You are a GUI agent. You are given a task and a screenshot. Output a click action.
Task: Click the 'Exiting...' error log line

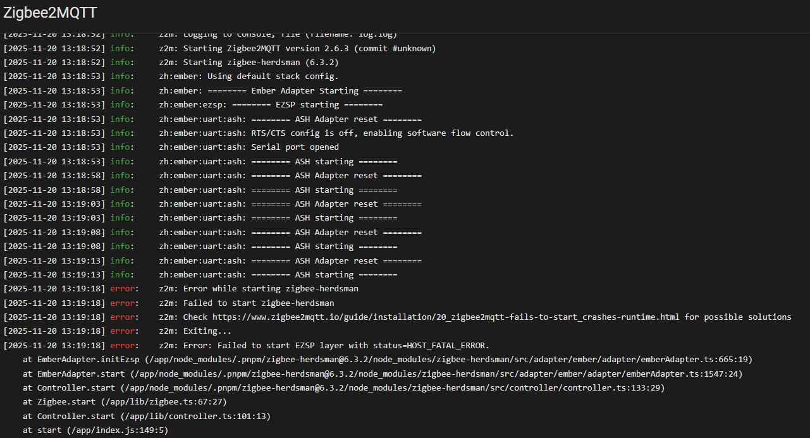click(207, 331)
